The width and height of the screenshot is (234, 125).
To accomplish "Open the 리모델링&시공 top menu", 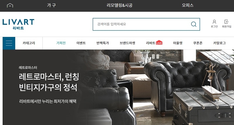I will 120,5.
